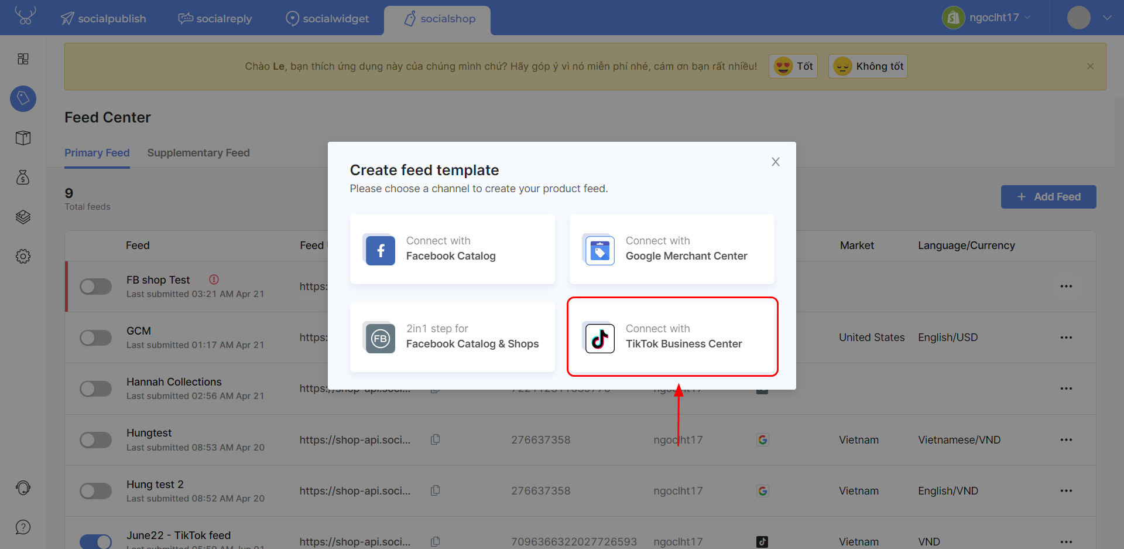Click the GCM feed name
Viewport: 1124px width, 549px height.
pos(139,331)
